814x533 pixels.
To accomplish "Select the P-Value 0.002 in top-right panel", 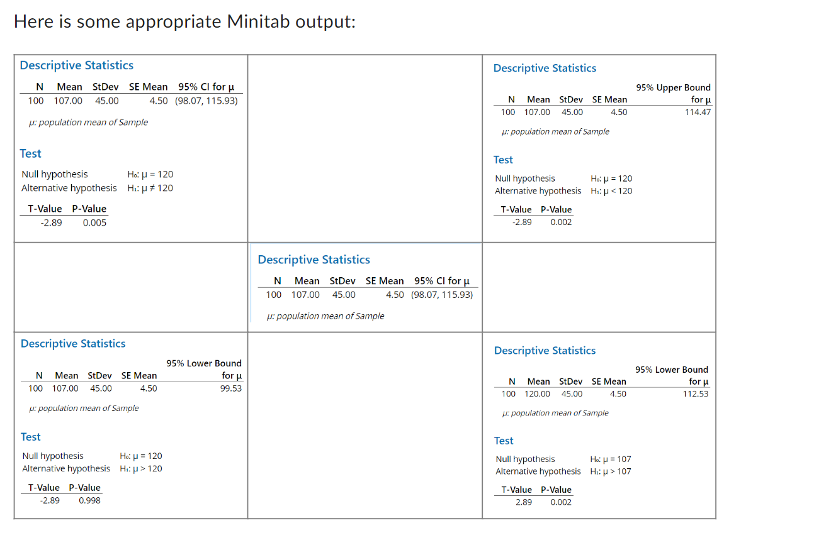I will pyautogui.click(x=560, y=222).
